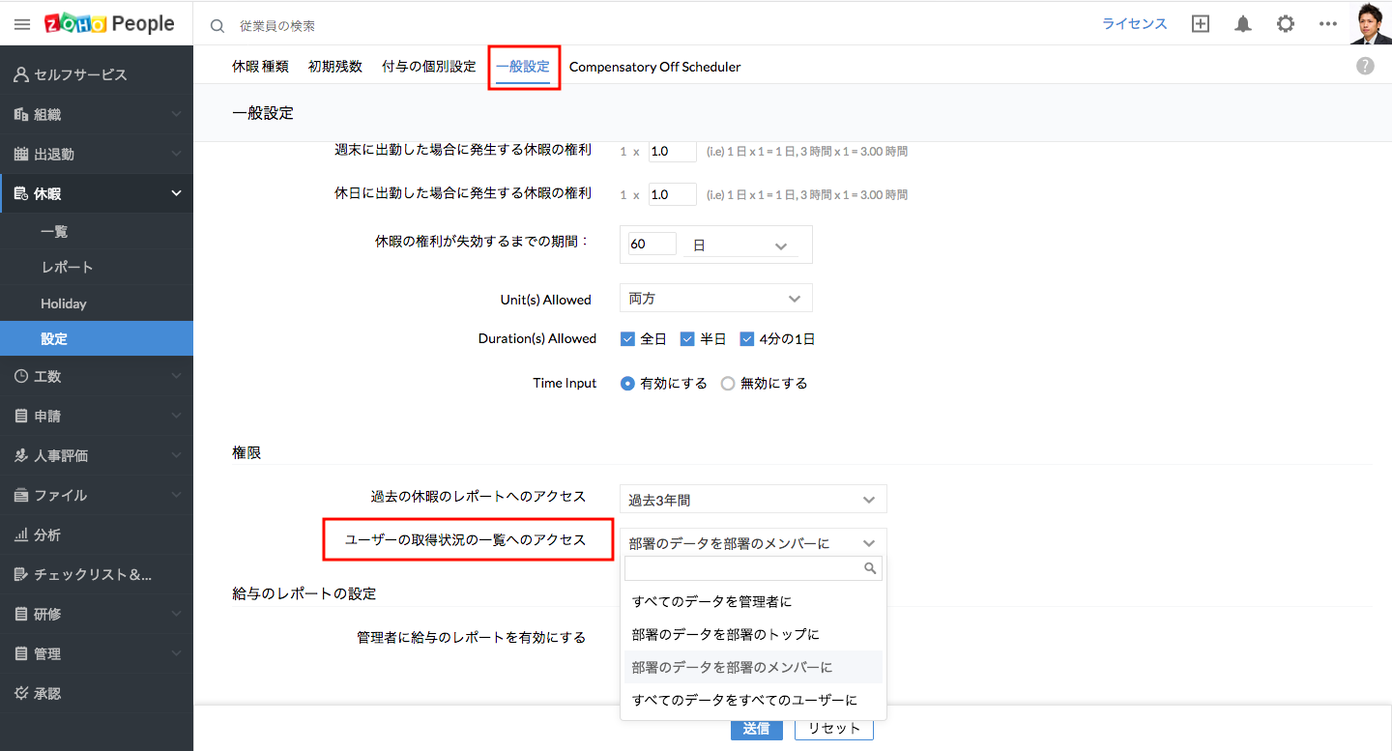1392x751 pixels.
Task: Choose すべてのデータを管理者に from the list
Action: tap(711, 602)
